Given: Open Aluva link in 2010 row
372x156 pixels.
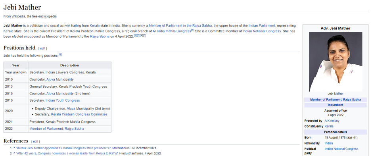Looking at the screenshot, I should click(x=50, y=79).
